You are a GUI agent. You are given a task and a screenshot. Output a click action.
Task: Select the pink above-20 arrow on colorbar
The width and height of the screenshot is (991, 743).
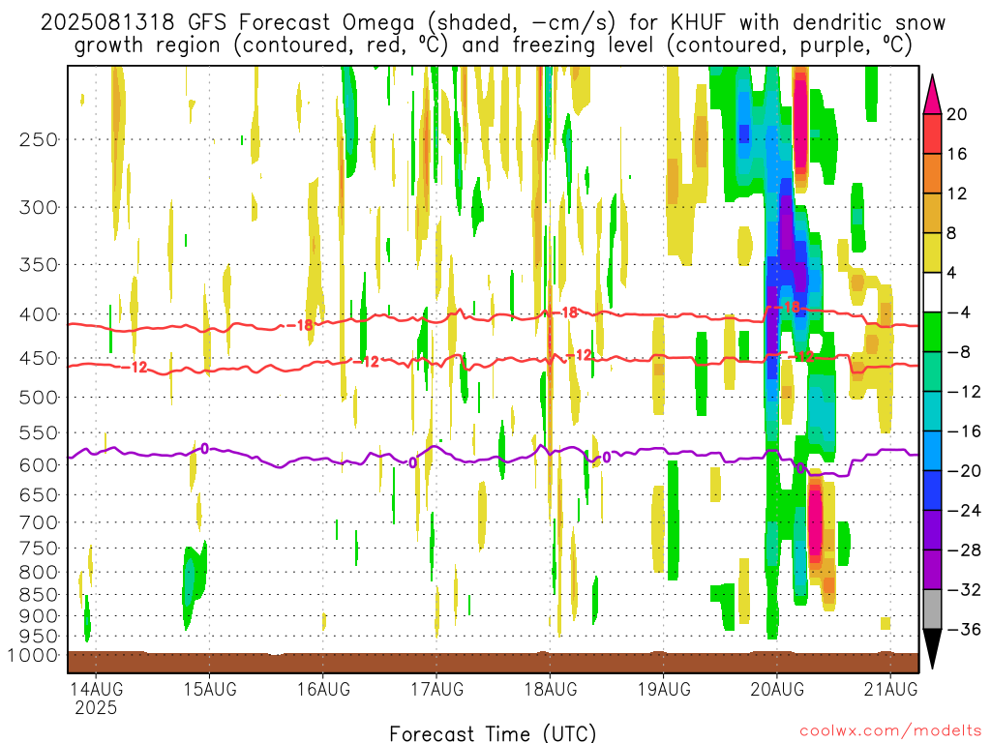tap(932, 94)
